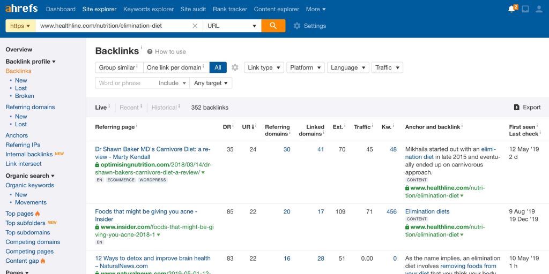Open Anchors in sidebar
Viewport: 549px width, 274px height.
pyautogui.click(x=17, y=135)
